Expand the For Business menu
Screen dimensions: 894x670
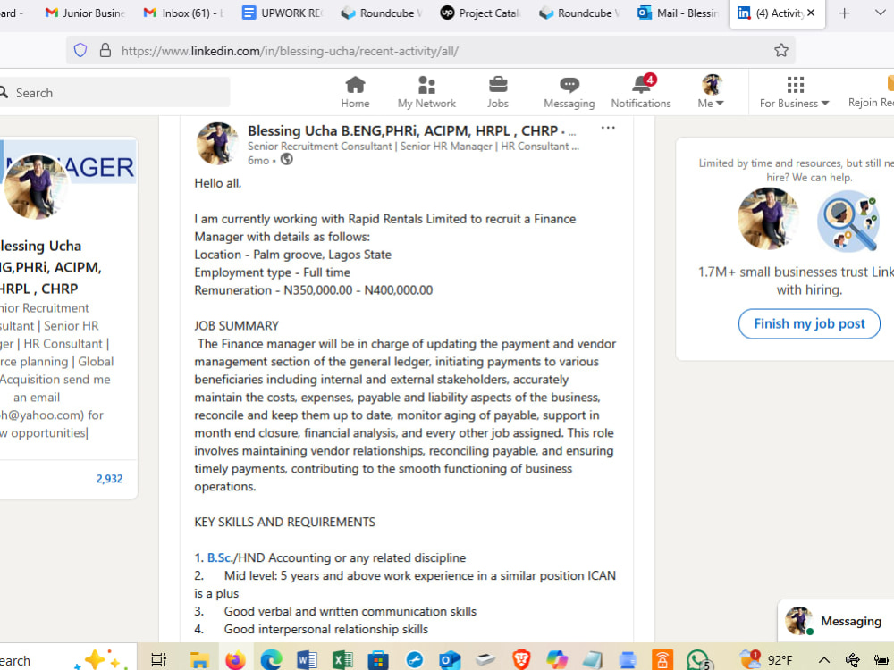coord(794,92)
